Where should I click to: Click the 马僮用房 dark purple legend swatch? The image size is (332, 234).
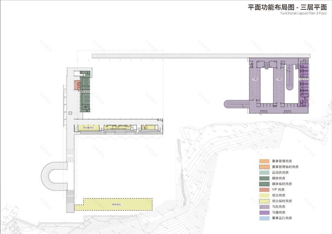(x=264, y=212)
